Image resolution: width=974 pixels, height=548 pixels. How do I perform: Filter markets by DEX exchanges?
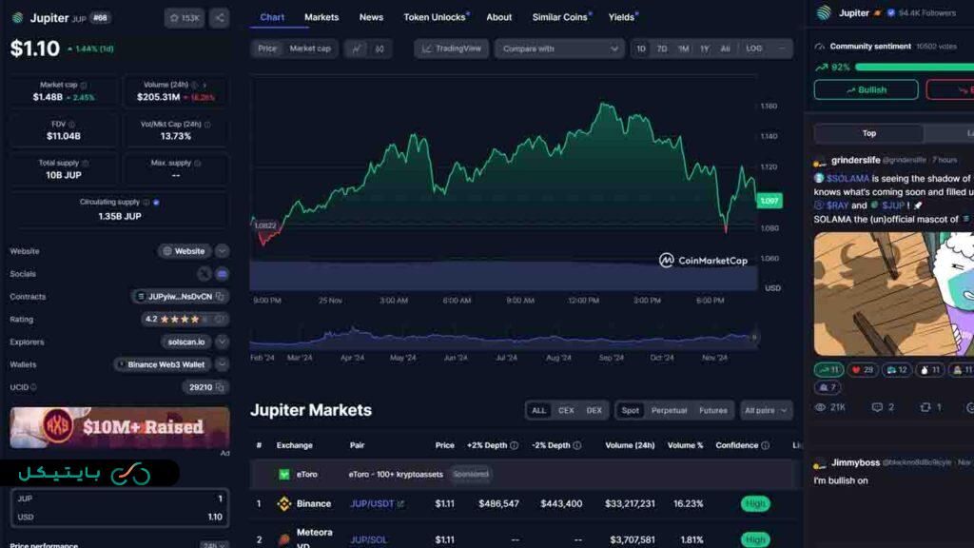point(594,410)
